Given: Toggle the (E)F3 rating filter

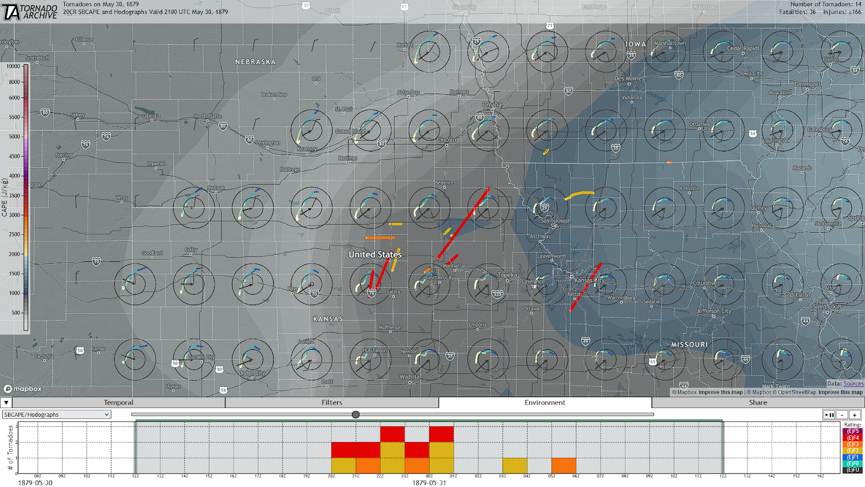Looking at the screenshot, I should coord(852,444).
